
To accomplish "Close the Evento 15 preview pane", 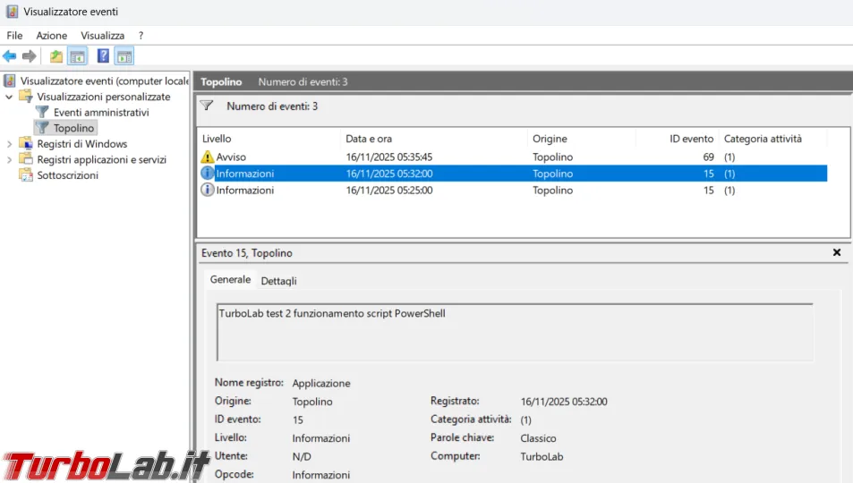I will (x=837, y=253).
